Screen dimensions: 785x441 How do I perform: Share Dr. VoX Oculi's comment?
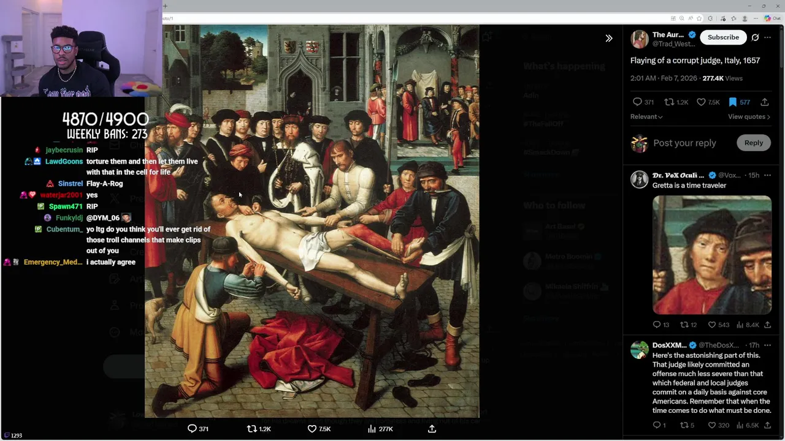(767, 325)
